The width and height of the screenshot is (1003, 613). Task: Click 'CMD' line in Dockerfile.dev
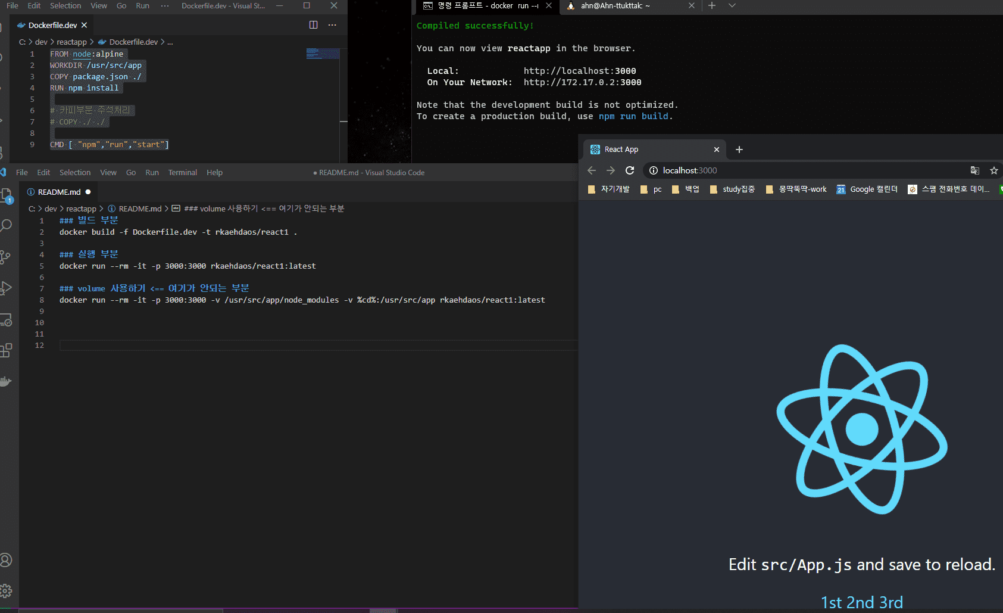(x=110, y=144)
